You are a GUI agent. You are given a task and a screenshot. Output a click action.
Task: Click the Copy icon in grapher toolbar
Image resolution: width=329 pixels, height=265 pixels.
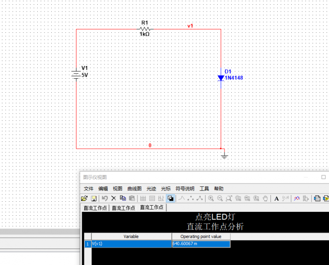point(123,198)
